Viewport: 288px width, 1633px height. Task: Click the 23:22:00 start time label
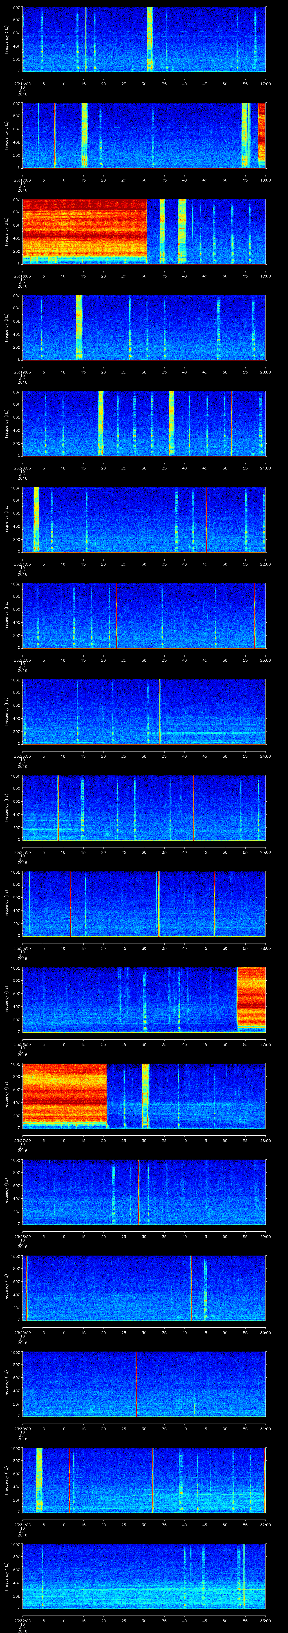coord(22,660)
